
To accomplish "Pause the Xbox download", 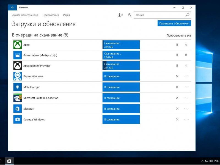I will (x=177, y=45).
